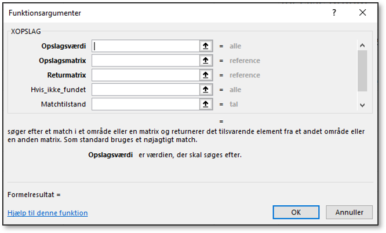Viewport: 386px width, 233px height.
Task: Focus the Opslagsværdi input field
Action: (x=145, y=46)
